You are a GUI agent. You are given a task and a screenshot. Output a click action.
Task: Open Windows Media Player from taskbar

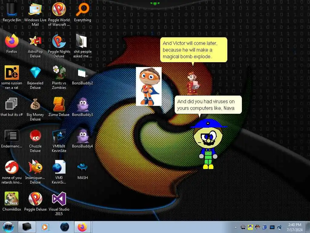coord(45,227)
